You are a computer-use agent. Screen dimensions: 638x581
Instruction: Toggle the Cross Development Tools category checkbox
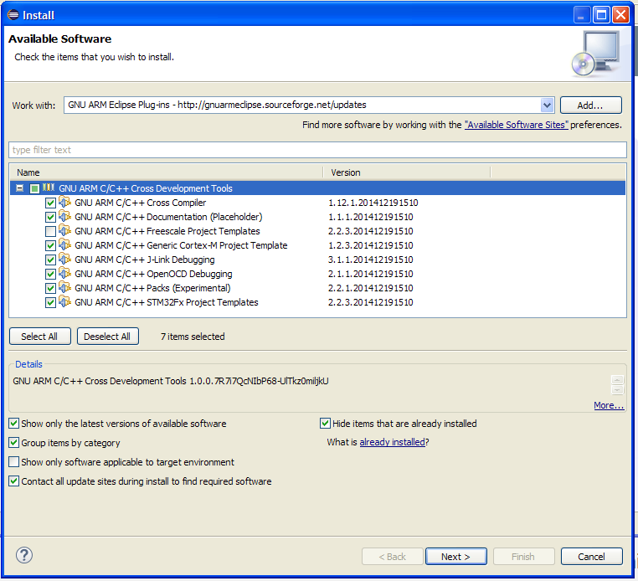click(34, 188)
